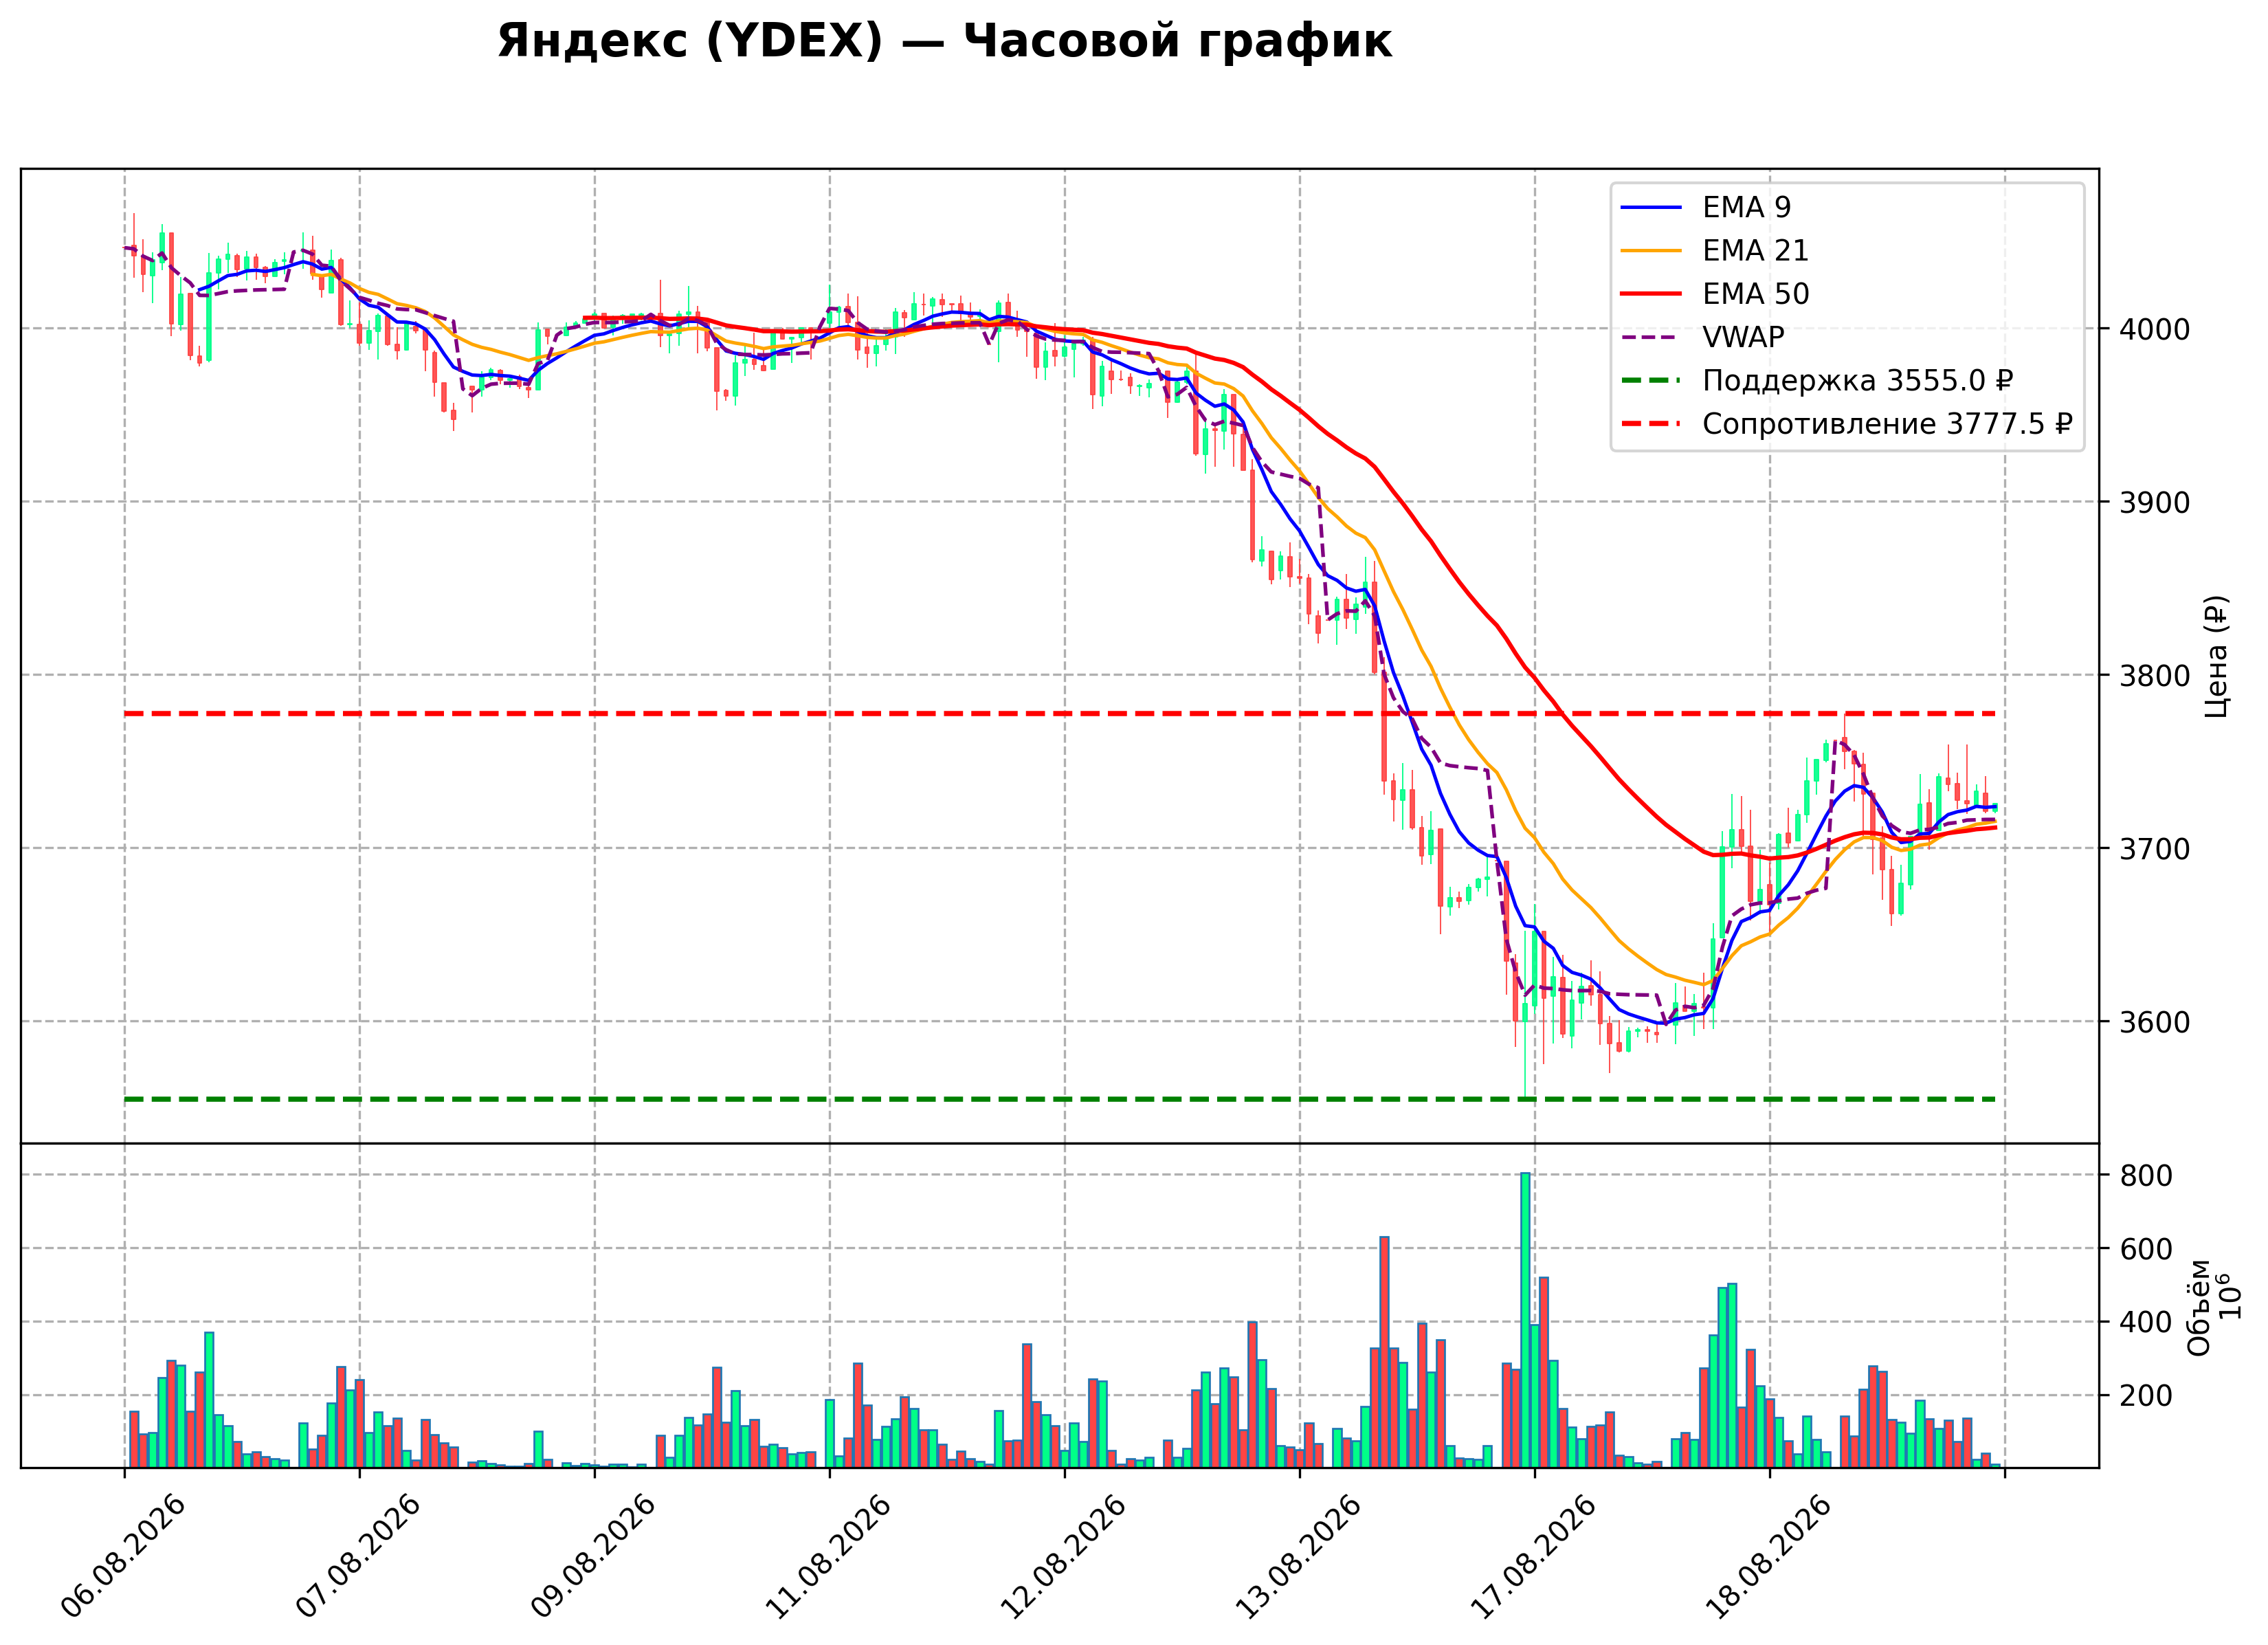This screenshot has height=1645, width=2268.
Task: Click the chart title 'Яндекс (YDEX) — Часовой график'
Action: point(944,42)
